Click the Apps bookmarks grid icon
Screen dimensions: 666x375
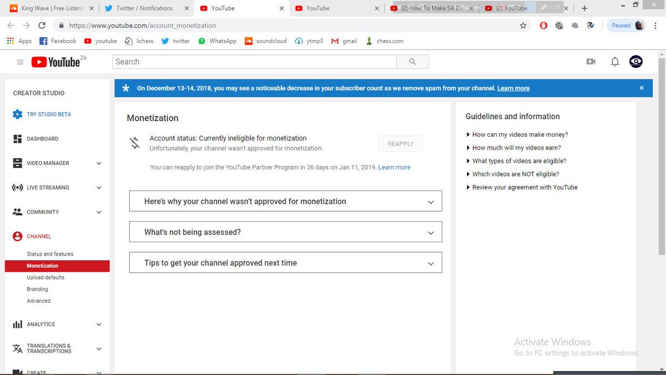(10, 41)
